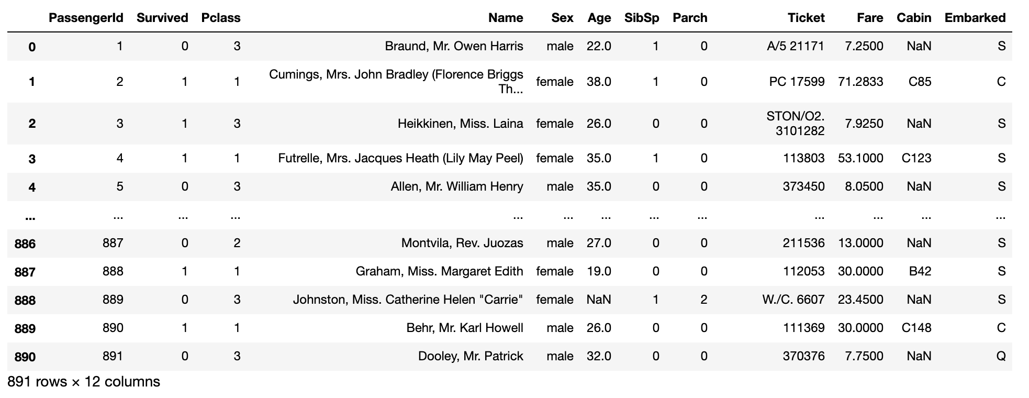Screen dimensions: 1029x398
Task: Click the Survived column header
Action: [162, 18]
